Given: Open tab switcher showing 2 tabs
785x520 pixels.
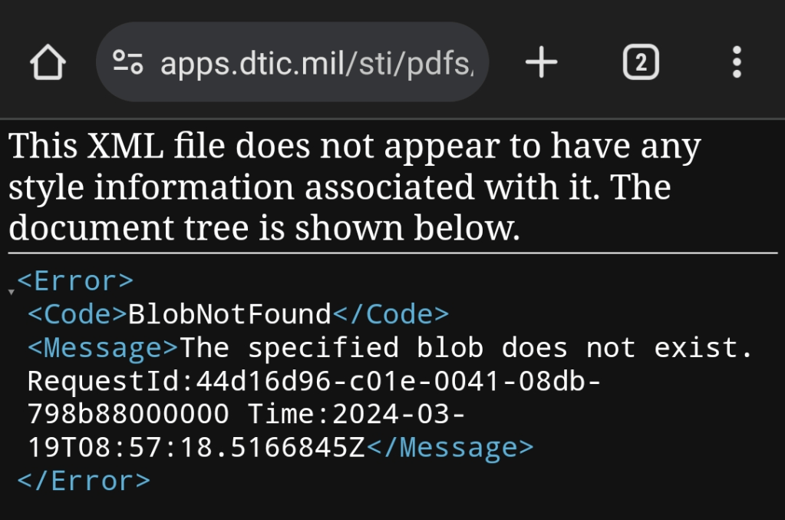Looking at the screenshot, I should coord(641,63).
